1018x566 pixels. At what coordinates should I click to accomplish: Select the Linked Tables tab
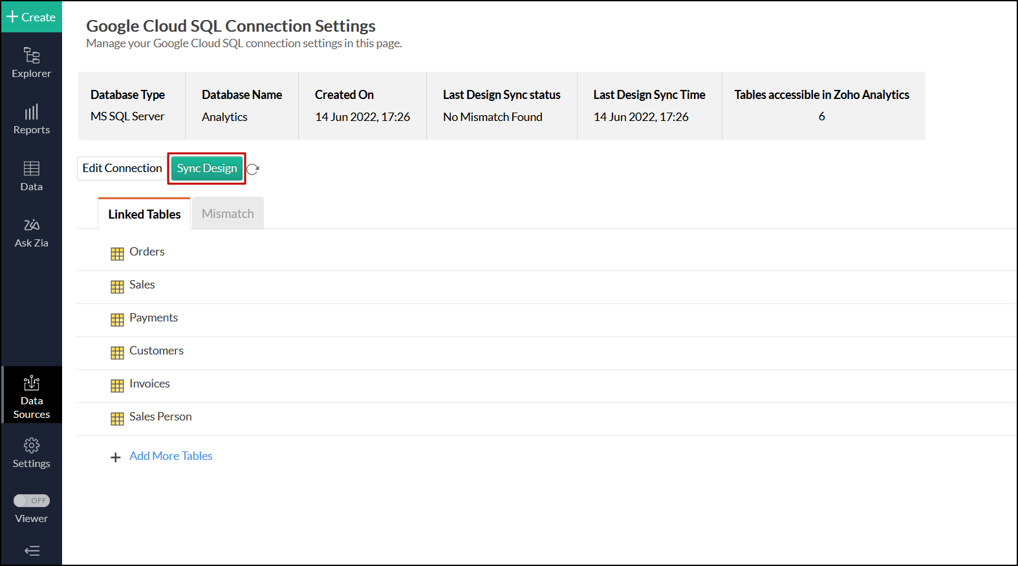(144, 214)
